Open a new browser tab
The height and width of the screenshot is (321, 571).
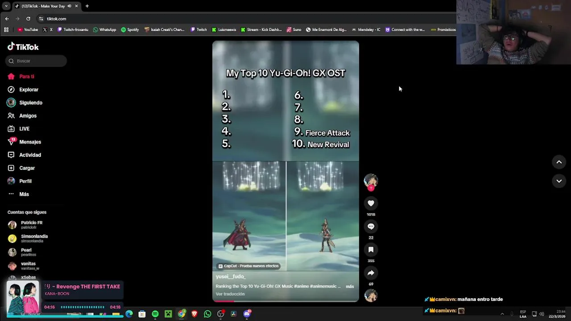[87, 6]
